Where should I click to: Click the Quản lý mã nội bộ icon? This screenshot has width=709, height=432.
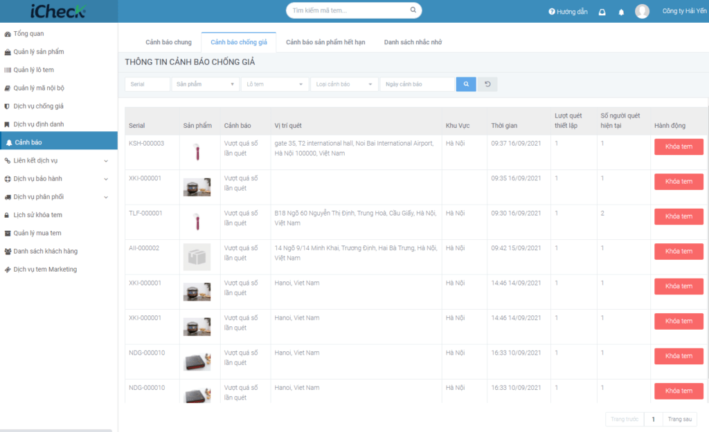click(7, 88)
